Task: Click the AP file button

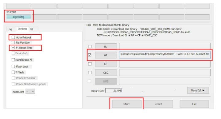Action: 106,55
